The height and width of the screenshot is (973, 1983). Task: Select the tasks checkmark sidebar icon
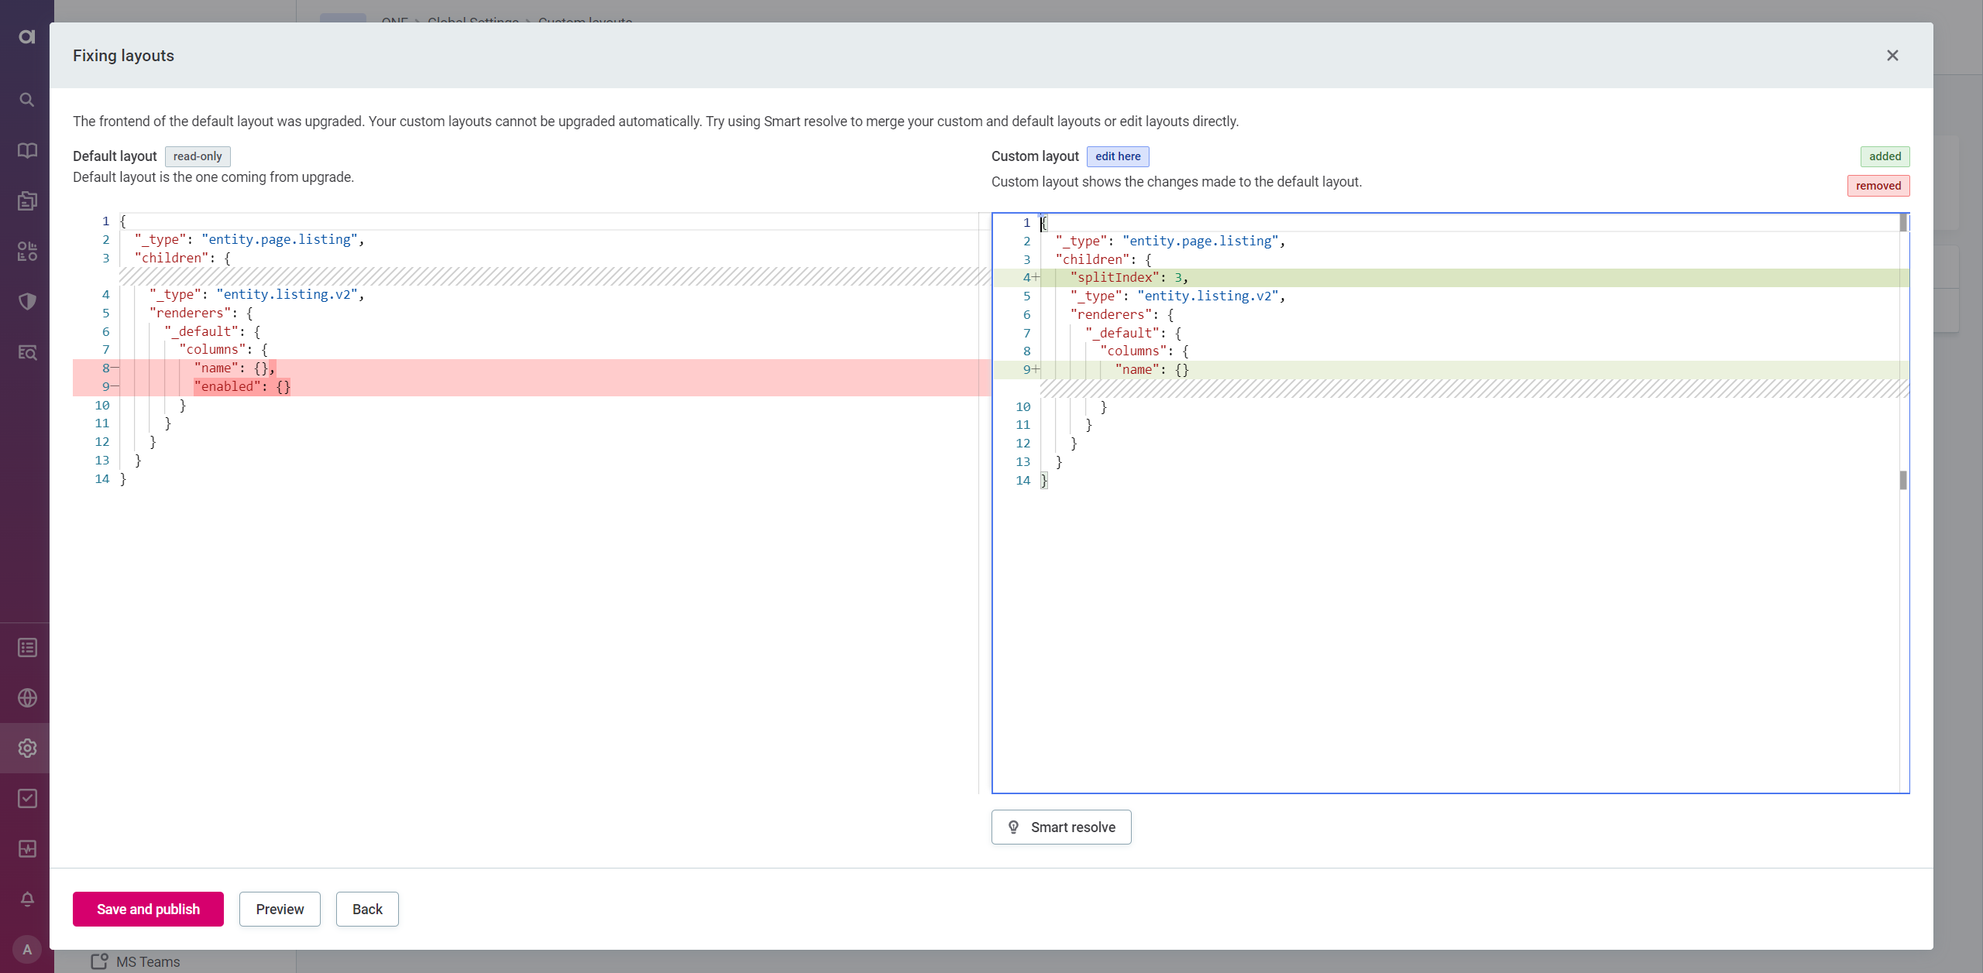[26, 798]
